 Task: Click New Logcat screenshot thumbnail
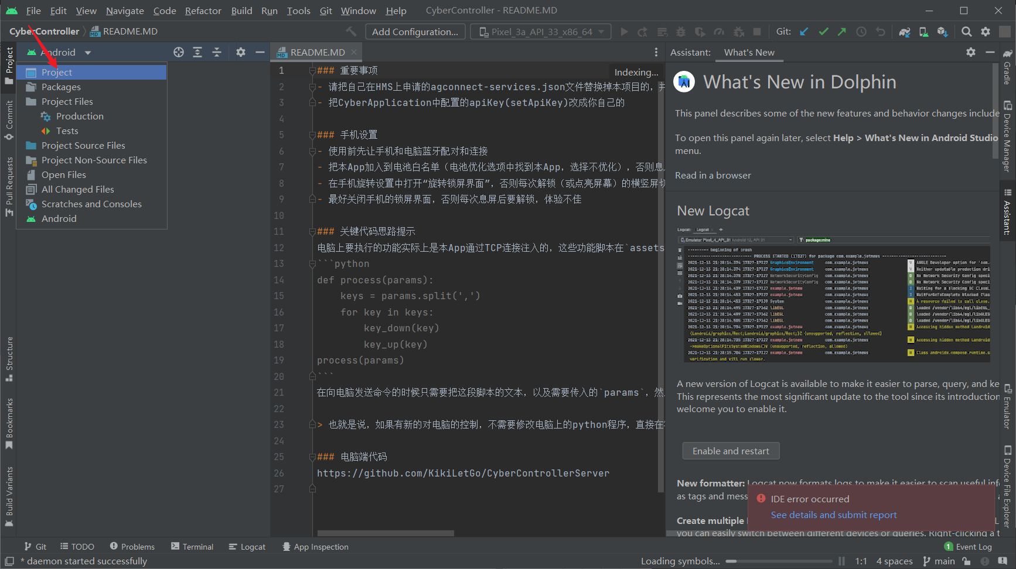coord(834,294)
